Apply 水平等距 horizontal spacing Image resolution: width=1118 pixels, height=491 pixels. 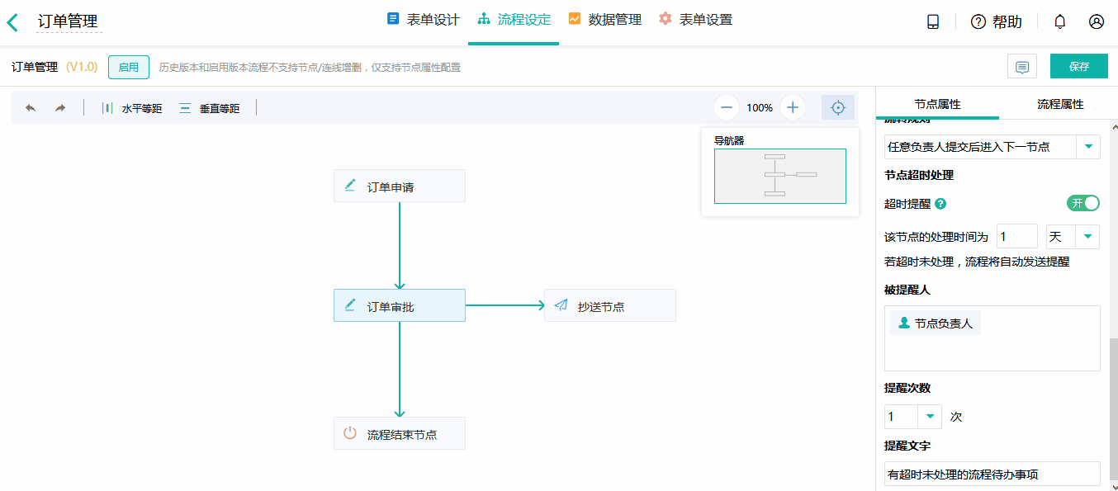[131, 108]
